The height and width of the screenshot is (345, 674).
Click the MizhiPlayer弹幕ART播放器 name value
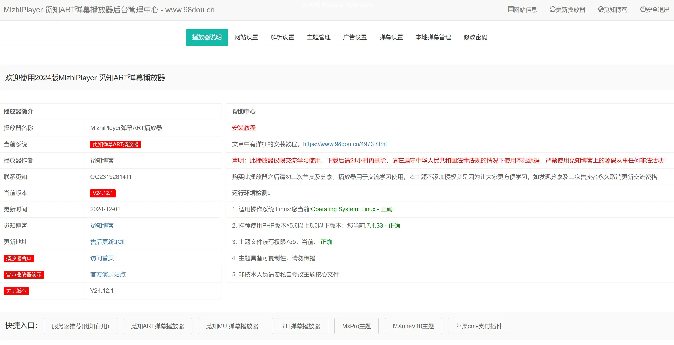pyautogui.click(x=126, y=128)
